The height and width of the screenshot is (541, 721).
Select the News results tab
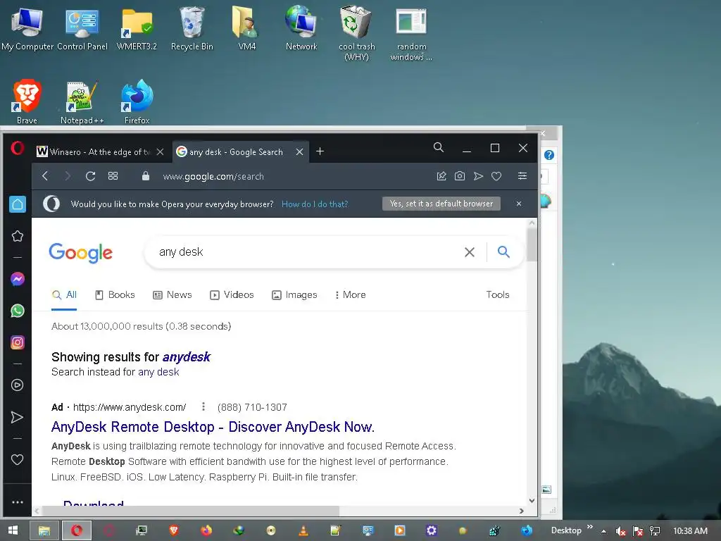coord(173,295)
